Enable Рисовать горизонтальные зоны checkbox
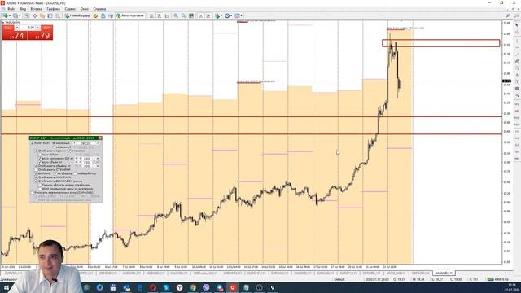This screenshot has width=521, height=293. 33,193
